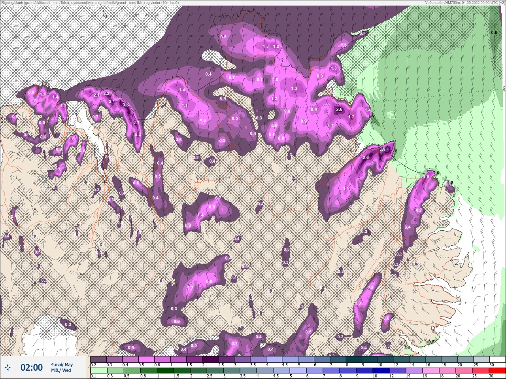
Task: Click the '0.2' label starting the snow legend
Action: point(93,365)
